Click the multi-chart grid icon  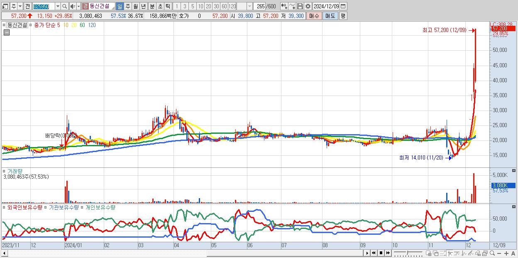click(428, 253)
